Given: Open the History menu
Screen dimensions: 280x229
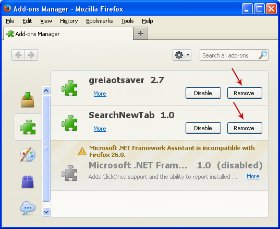Looking at the screenshot, I should pyautogui.click(x=69, y=21).
